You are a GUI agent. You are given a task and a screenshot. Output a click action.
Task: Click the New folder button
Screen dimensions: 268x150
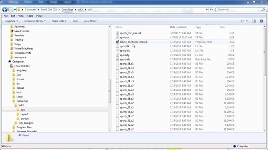click(x=90, y=21)
